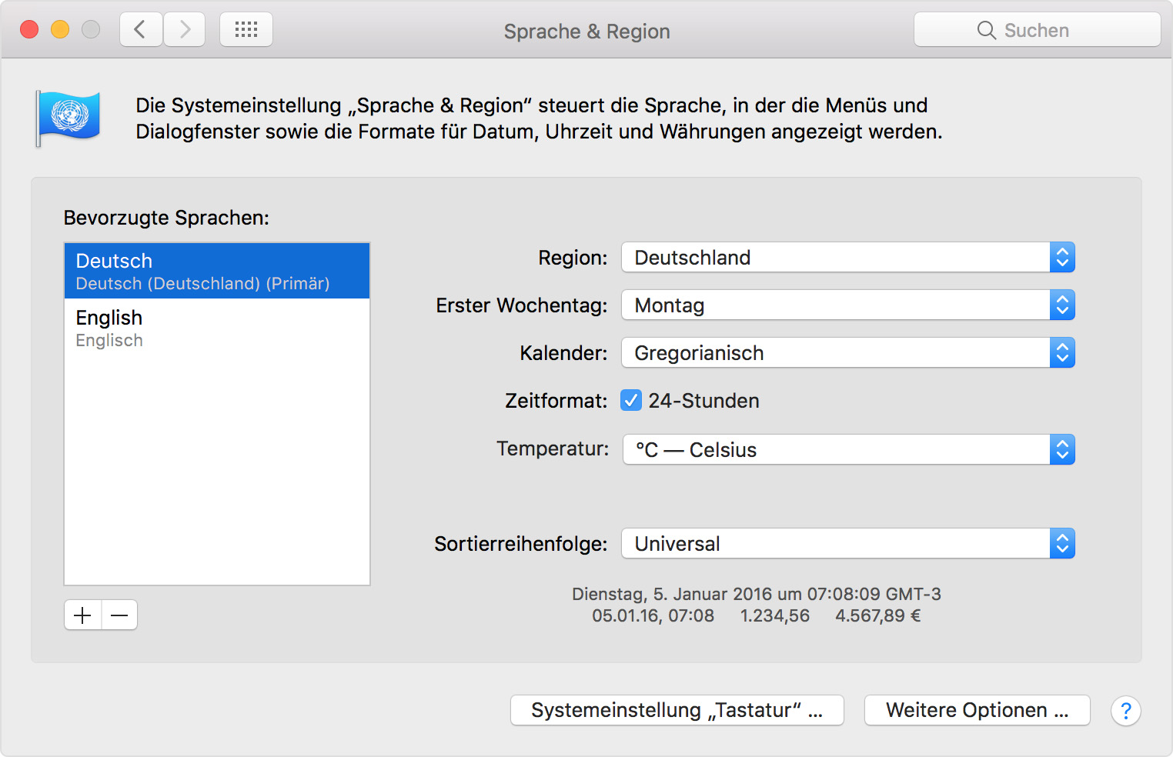
Task: Open Sortierreihenfolge dropdown showing Universal
Action: (x=848, y=544)
